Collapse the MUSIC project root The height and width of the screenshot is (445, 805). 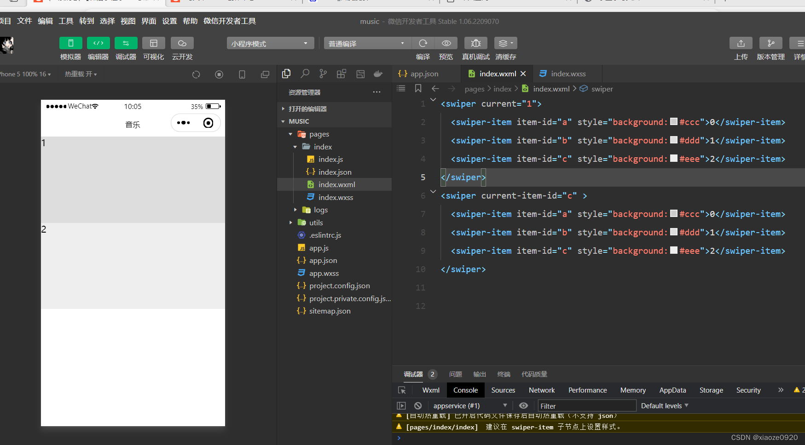click(335, 121)
